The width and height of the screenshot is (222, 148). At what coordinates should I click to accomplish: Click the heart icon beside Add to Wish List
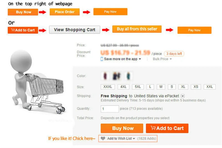click(103, 138)
